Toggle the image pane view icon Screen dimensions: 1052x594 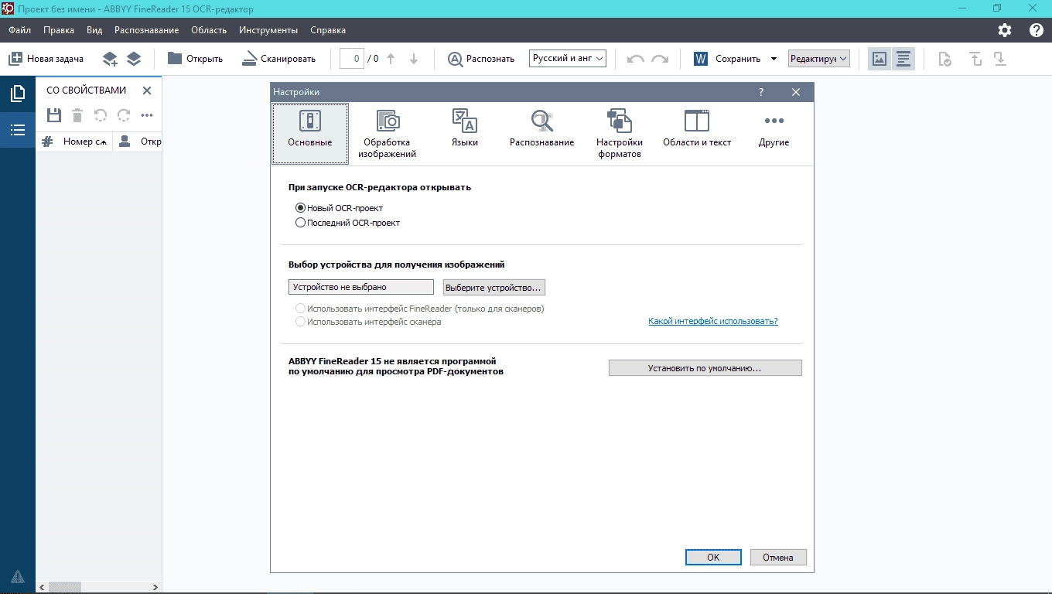coord(879,59)
